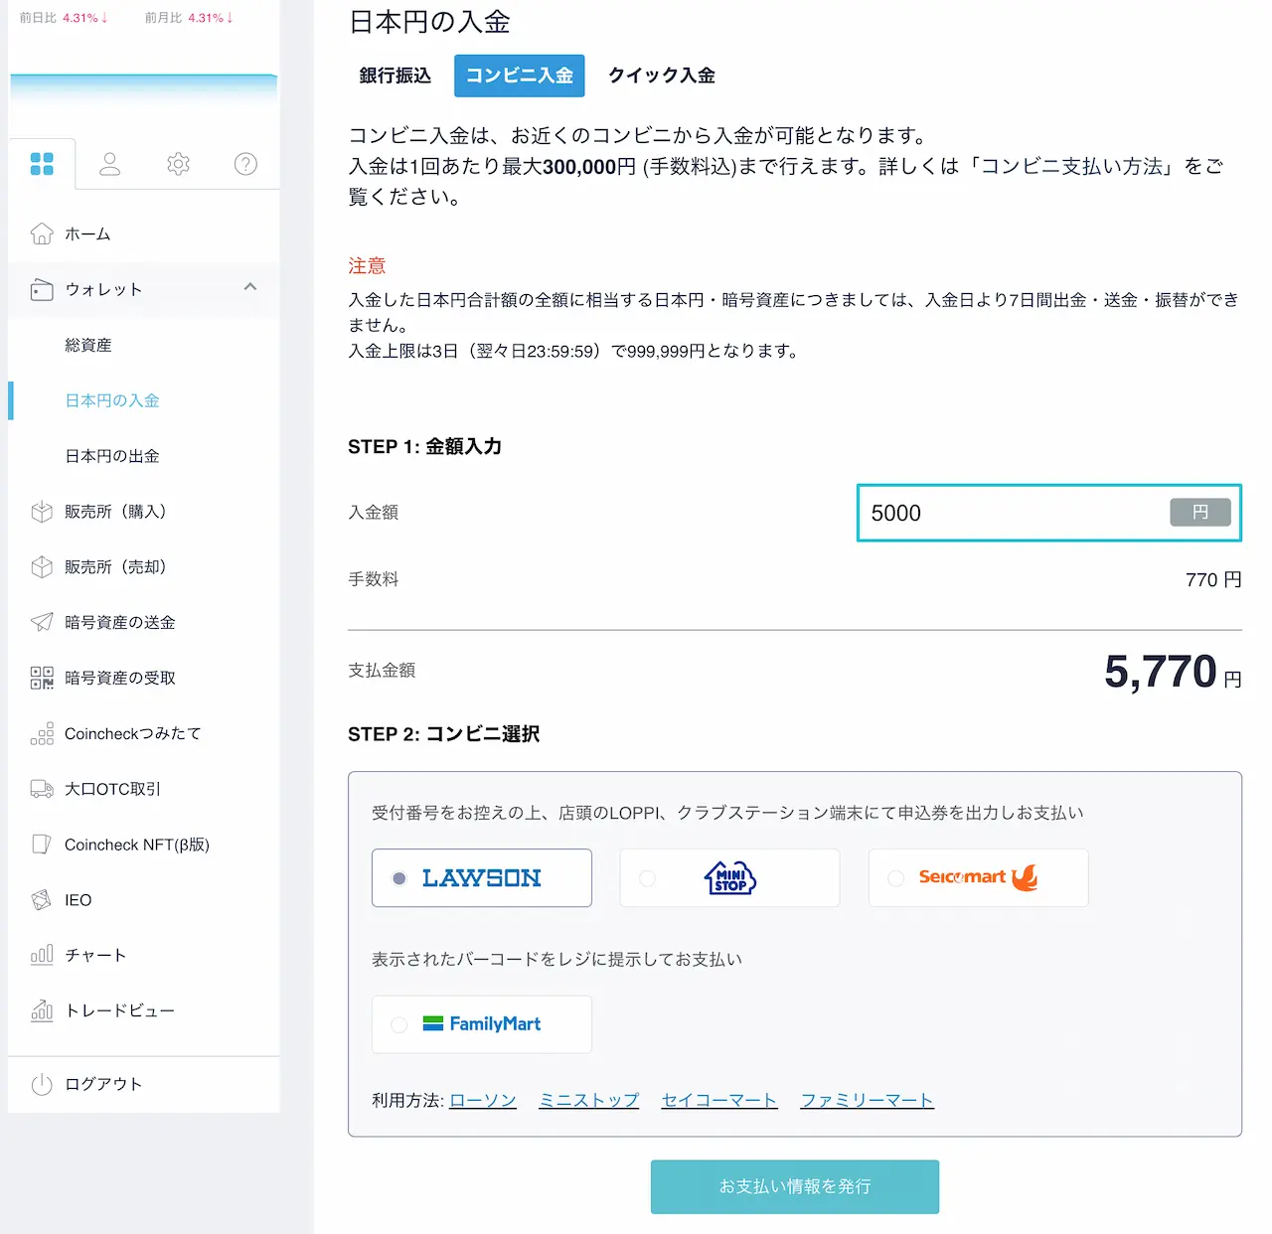Click the 770 円 fee value

point(1213,579)
